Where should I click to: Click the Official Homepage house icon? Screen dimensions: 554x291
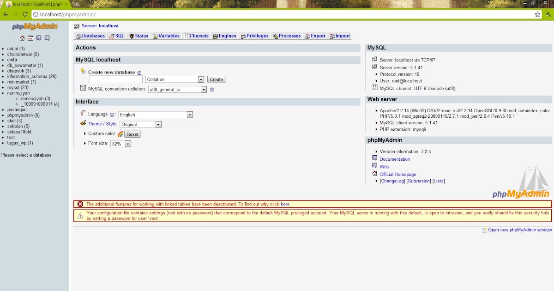point(375,174)
